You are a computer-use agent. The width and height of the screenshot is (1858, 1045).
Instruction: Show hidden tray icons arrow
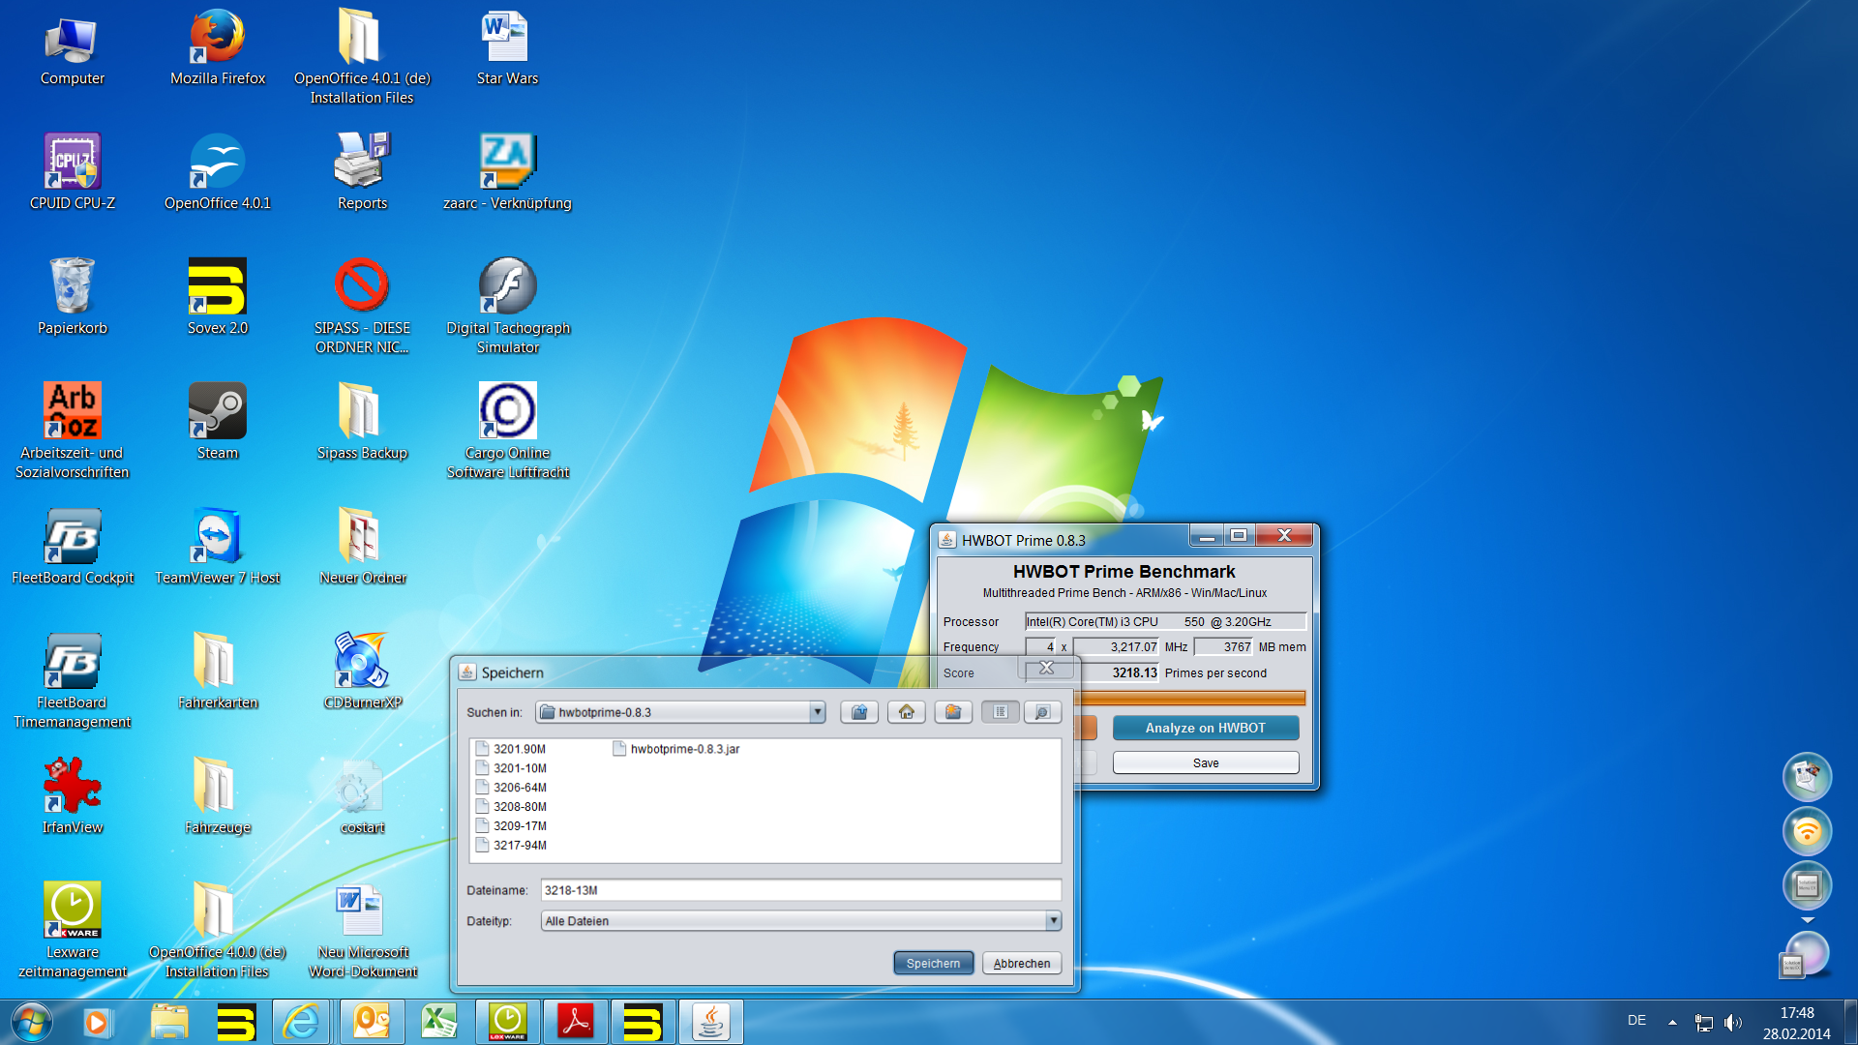coord(1672,1022)
